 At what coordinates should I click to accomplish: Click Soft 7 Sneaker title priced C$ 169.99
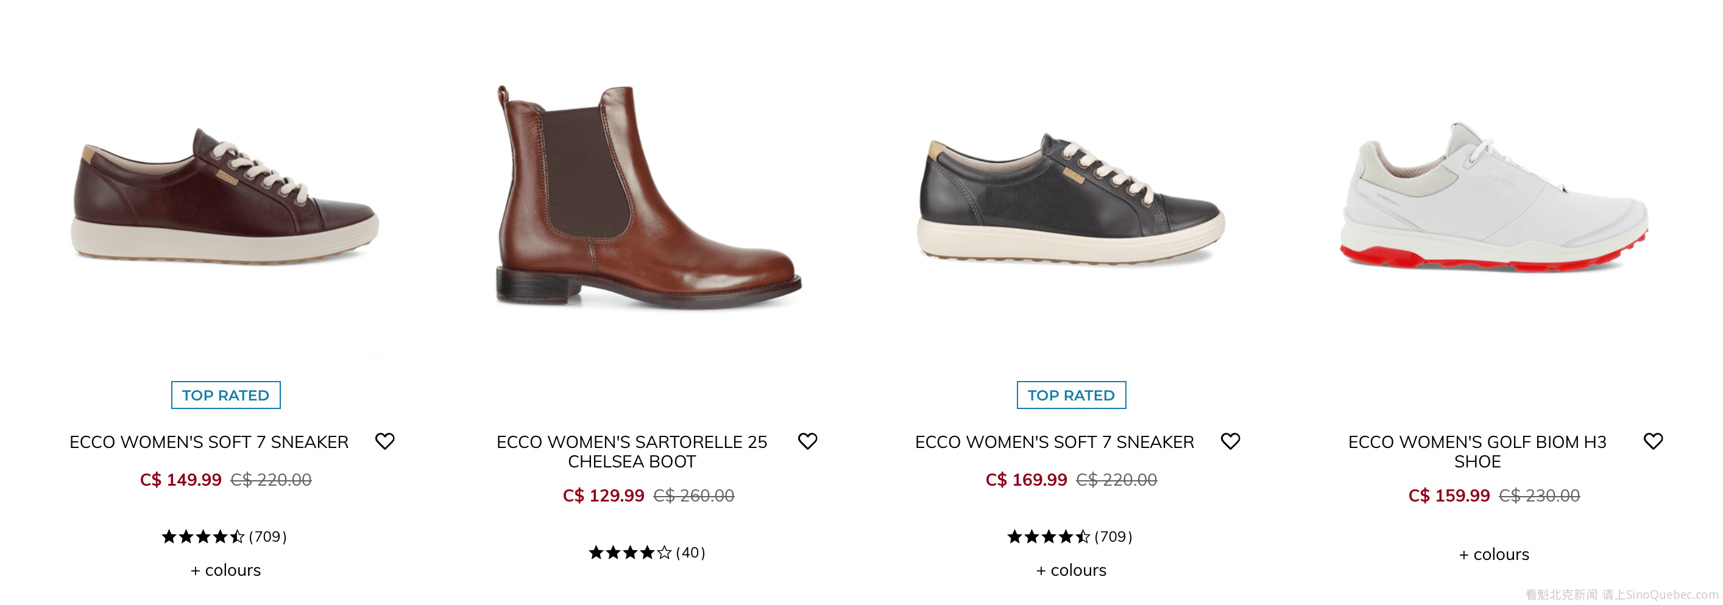click(x=1054, y=442)
